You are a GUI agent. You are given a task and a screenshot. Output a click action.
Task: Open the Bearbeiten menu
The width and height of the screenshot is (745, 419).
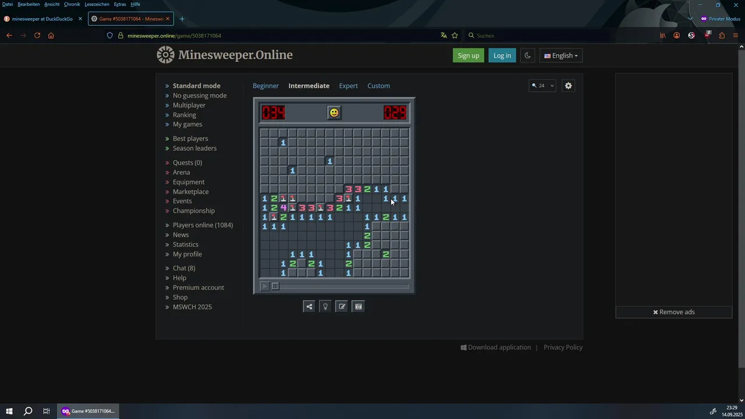point(29,4)
